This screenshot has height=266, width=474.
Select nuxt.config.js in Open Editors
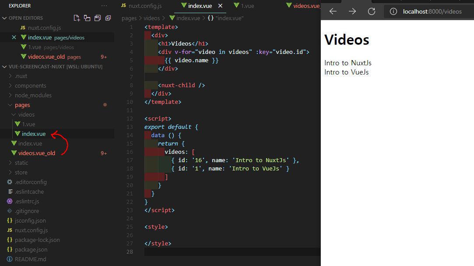coord(45,28)
